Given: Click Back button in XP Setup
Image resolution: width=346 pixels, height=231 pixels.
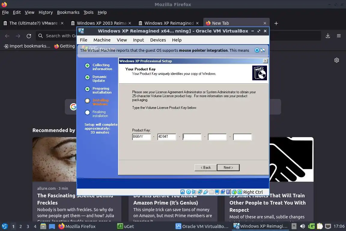Looking at the screenshot, I should point(206,168).
